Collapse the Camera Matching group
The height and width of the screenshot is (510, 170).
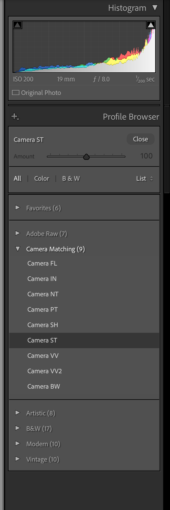[x=18, y=249]
